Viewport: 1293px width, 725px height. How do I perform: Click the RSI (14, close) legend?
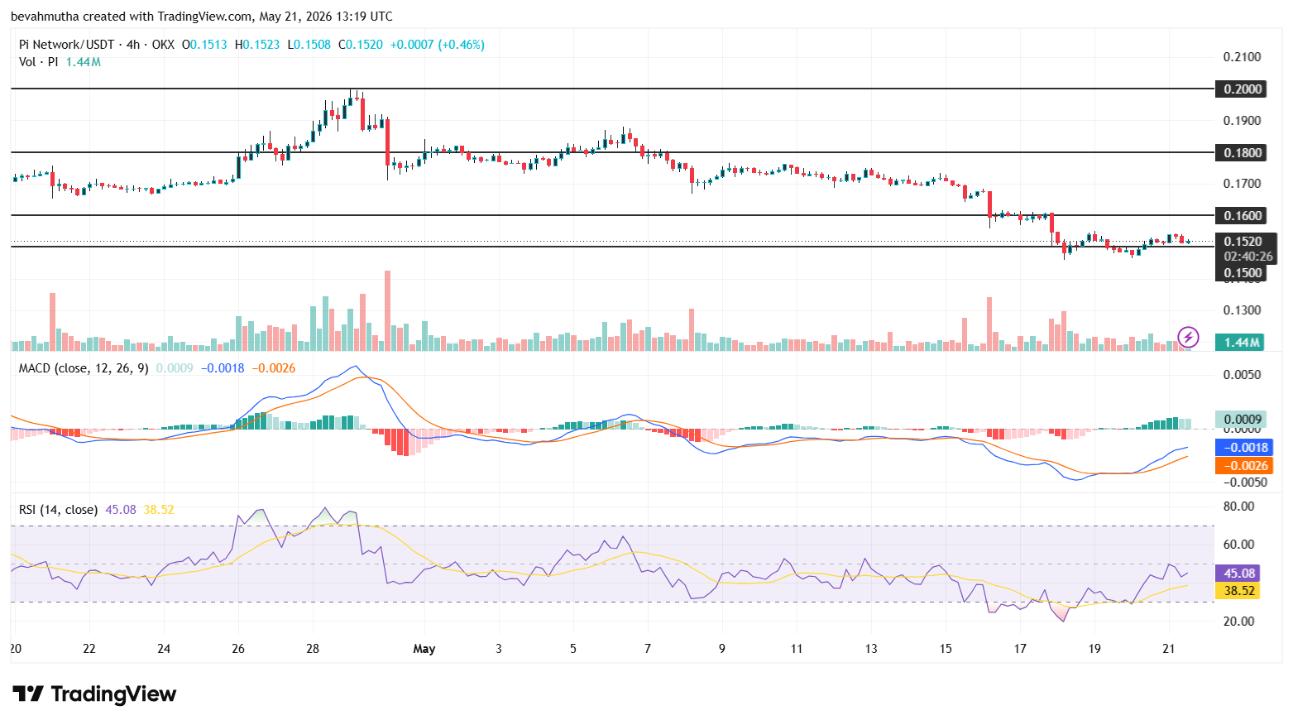(x=58, y=510)
